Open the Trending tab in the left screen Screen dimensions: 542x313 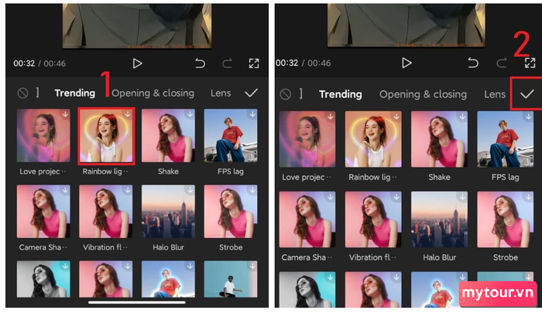74,94
